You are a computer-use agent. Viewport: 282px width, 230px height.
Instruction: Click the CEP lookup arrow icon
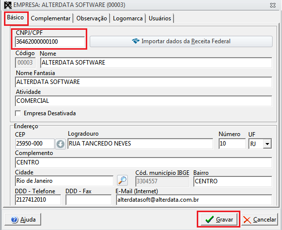(x=60, y=144)
